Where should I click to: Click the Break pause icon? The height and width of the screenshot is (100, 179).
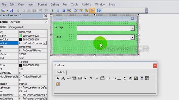[58, 11]
